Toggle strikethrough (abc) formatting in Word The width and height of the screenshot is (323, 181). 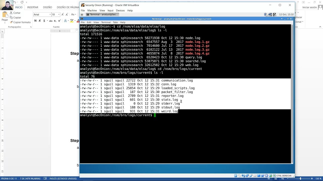pyautogui.click(x=51, y=21)
